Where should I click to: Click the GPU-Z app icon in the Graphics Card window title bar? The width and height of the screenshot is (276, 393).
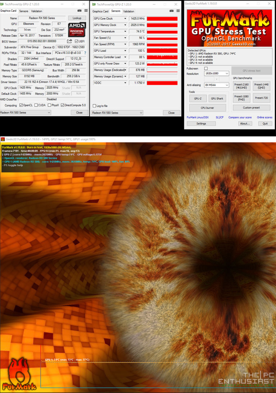click(2, 4)
